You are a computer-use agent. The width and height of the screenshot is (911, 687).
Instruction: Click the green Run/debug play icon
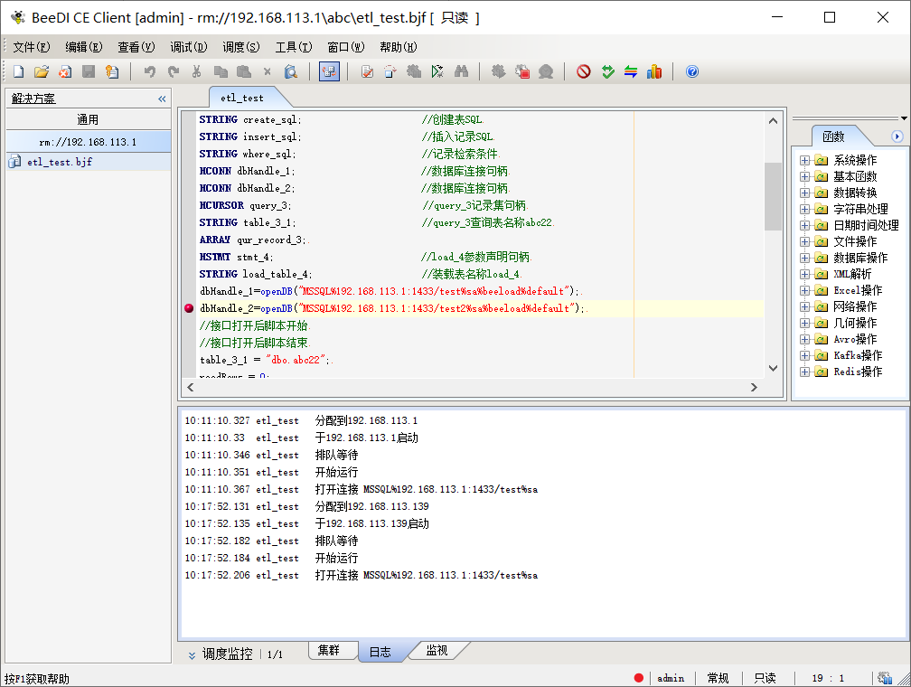pos(437,71)
